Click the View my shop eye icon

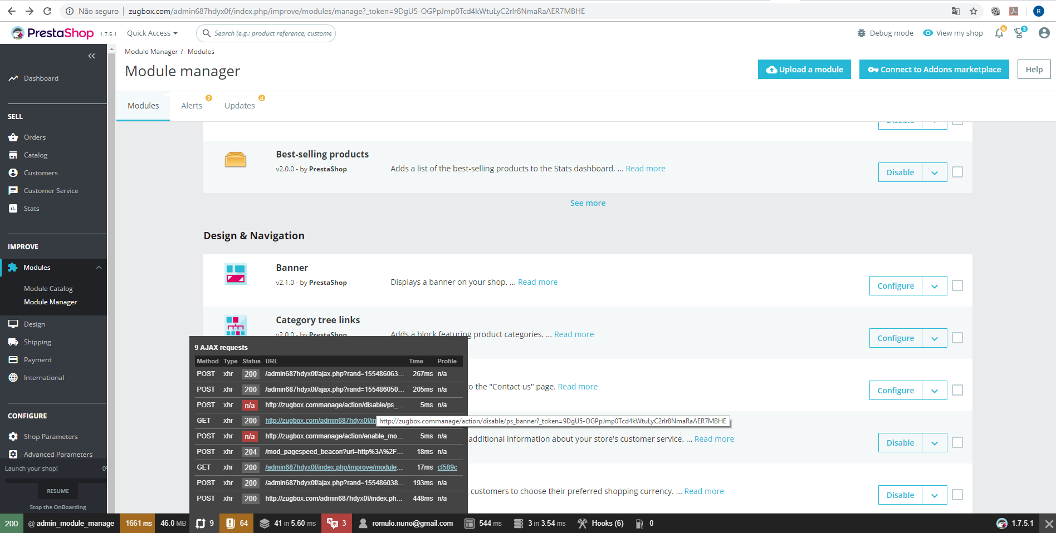pos(928,33)
